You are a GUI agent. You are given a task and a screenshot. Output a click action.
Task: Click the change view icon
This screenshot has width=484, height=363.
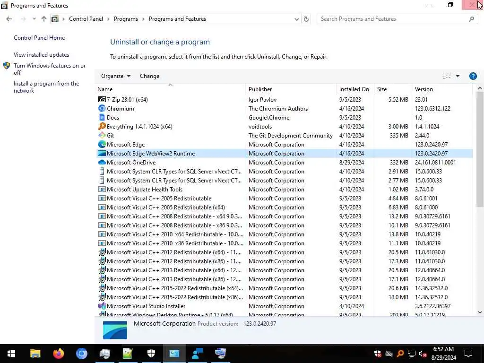[x=446, y=76]
